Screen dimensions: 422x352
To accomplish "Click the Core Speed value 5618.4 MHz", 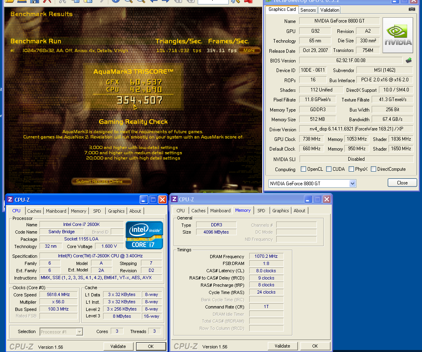I will click(58, 294).
